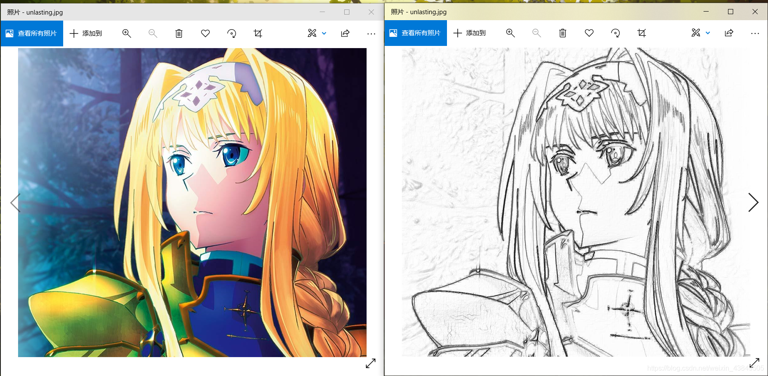Zoom in icon in right Photos window
This screenshot has height=376, width=768.
510,33
